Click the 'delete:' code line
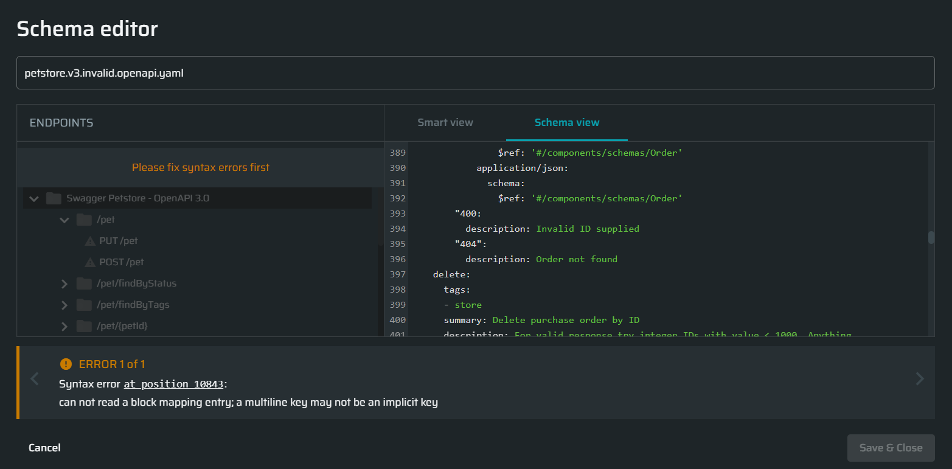Image resolution: width=952 pixels, height=469 pixels. [x=452, y=274]
